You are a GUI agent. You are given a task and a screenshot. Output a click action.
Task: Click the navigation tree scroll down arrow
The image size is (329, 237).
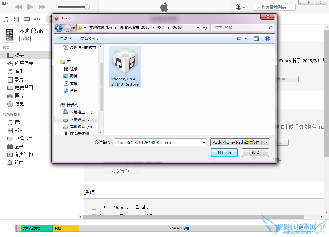(101, 132)
